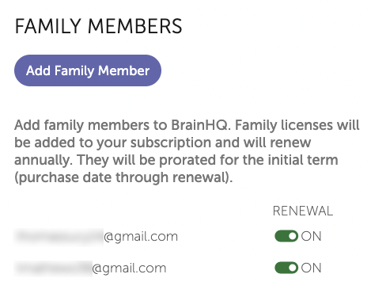The width and height of the screenshot is (371, 293).
Task: Toggle renewal off for second gmail.com member
Action: tap(286, 268)
